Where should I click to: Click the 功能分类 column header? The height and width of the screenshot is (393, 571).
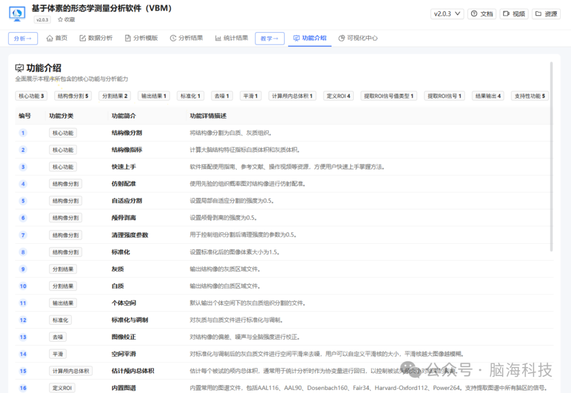pos(61,116)
